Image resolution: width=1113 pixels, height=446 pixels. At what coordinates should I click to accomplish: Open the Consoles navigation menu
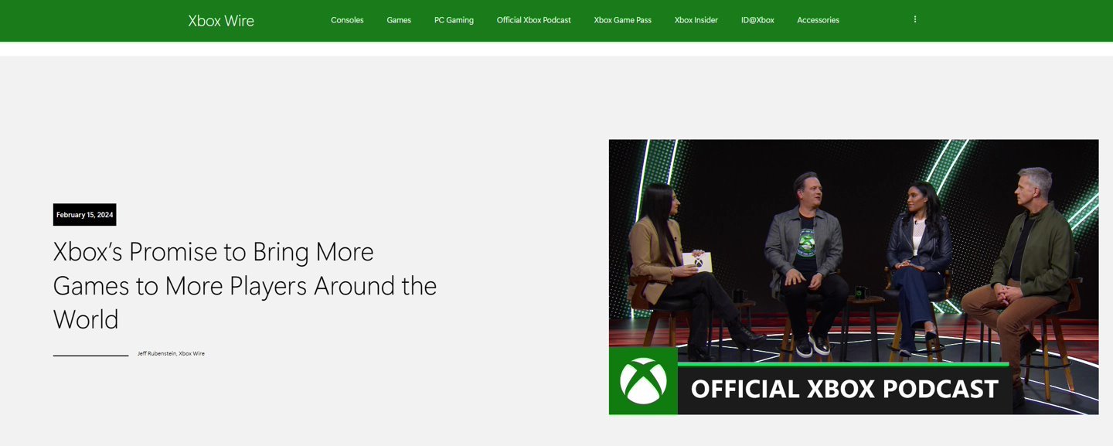pos(347,20)
